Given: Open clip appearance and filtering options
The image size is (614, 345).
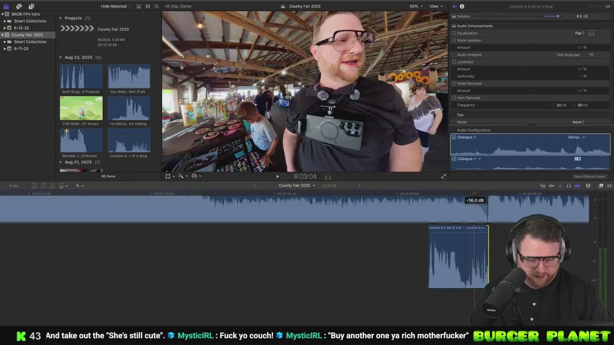Looking at the screenshot, I should click(147, 6).
